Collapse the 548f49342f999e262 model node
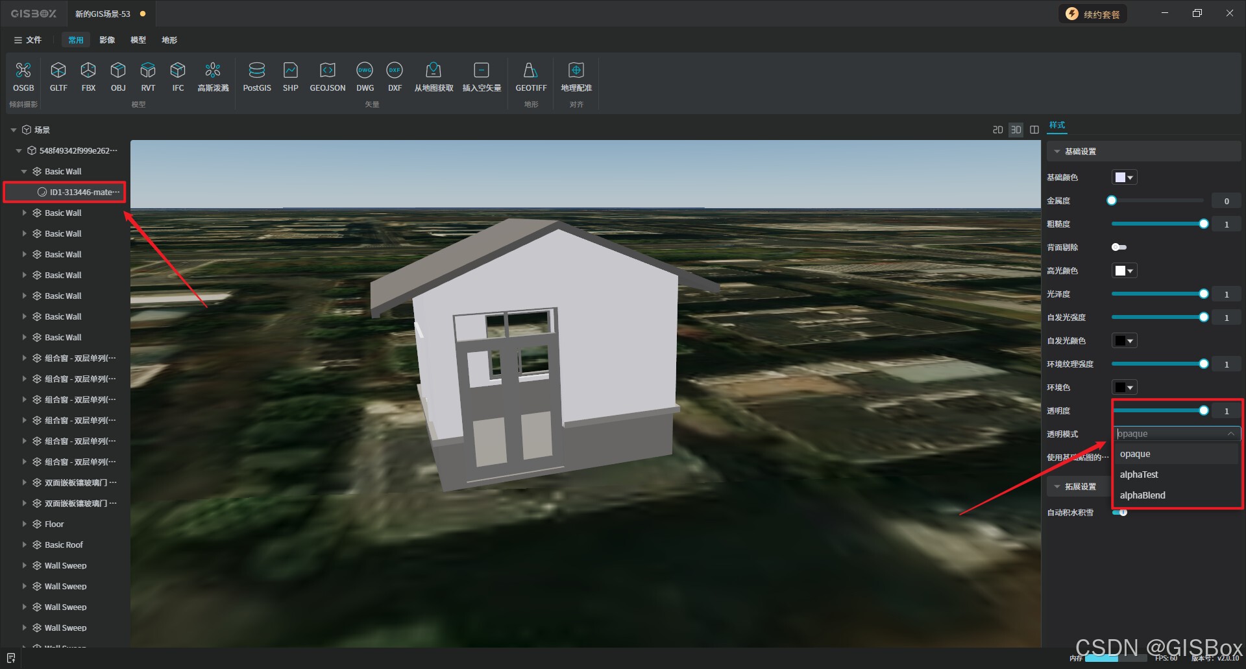The width and height of the screenshot is (1246, 669). click(19, 150)
